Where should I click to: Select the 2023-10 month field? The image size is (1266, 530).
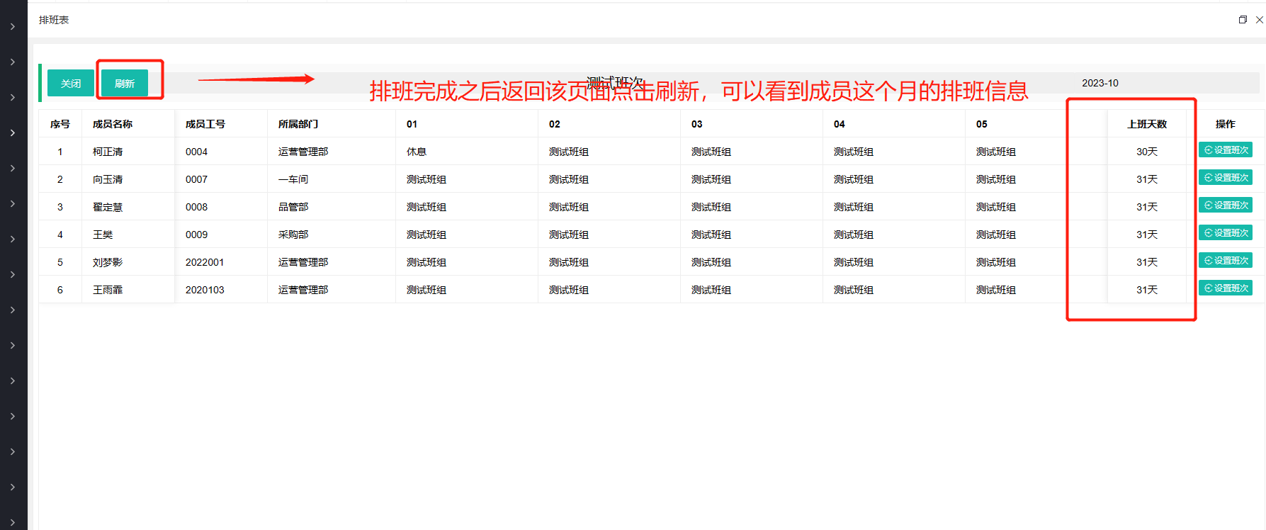click(1100, 83)
